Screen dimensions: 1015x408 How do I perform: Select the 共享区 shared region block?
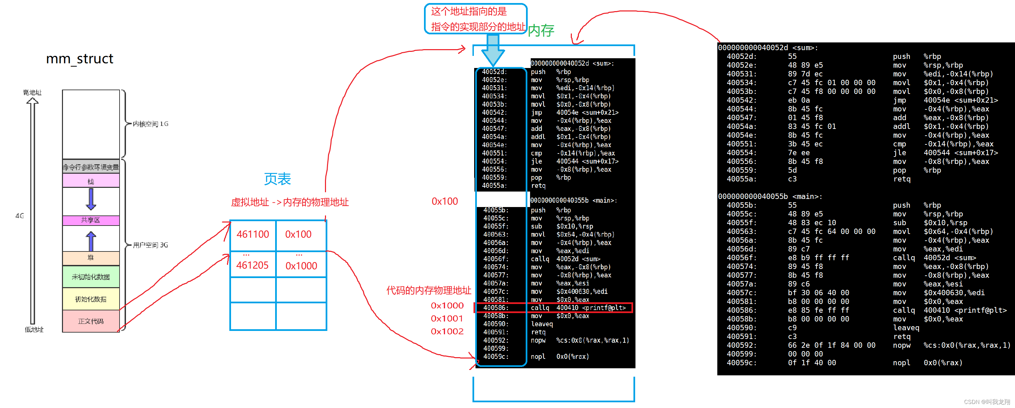click(91, 220)
